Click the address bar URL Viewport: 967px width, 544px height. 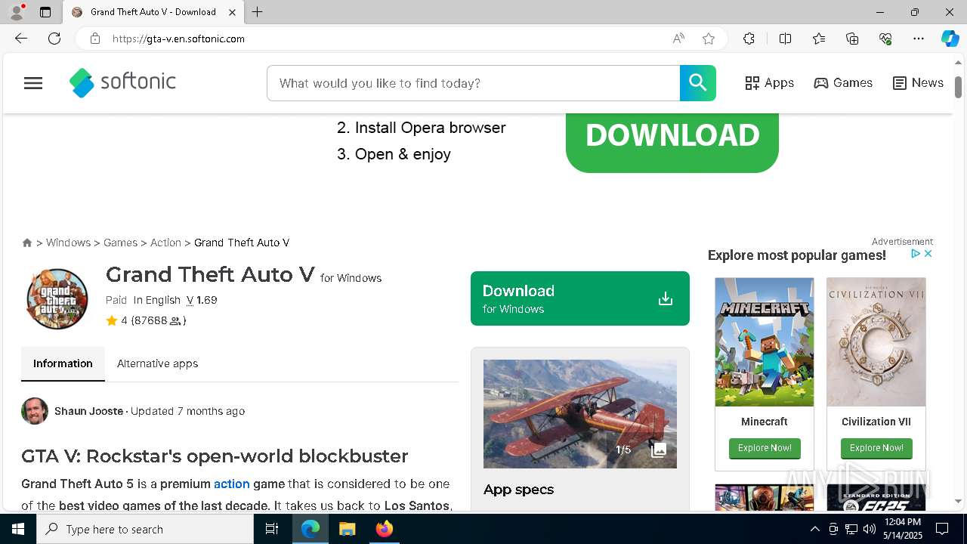[x=178, y=39]
